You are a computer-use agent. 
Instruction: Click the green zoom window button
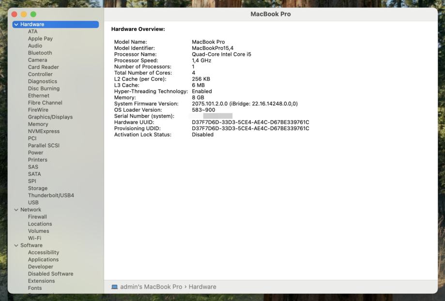tap(33, 14)
